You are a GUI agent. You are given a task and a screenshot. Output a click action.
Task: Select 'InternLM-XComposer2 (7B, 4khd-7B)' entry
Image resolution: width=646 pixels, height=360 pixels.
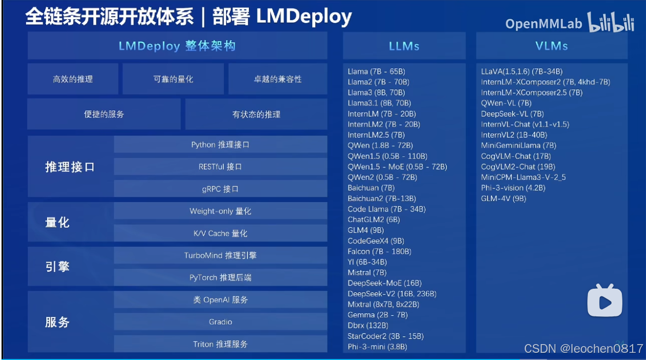tap(546, 82)
